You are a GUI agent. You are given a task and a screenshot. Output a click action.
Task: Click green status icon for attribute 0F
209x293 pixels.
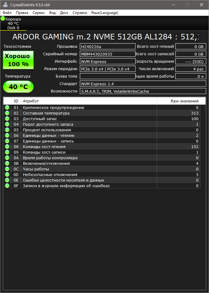(x=7, y=186)
